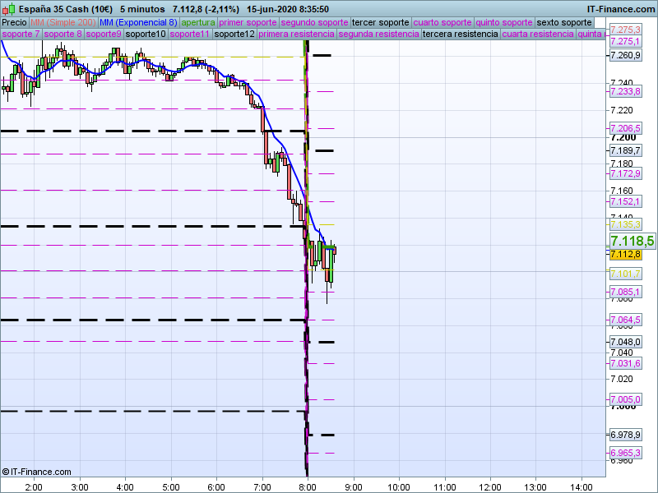Open the segundo soporte label

coord(314,23)
